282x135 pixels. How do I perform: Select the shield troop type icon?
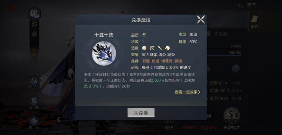[x=144, y=48]
